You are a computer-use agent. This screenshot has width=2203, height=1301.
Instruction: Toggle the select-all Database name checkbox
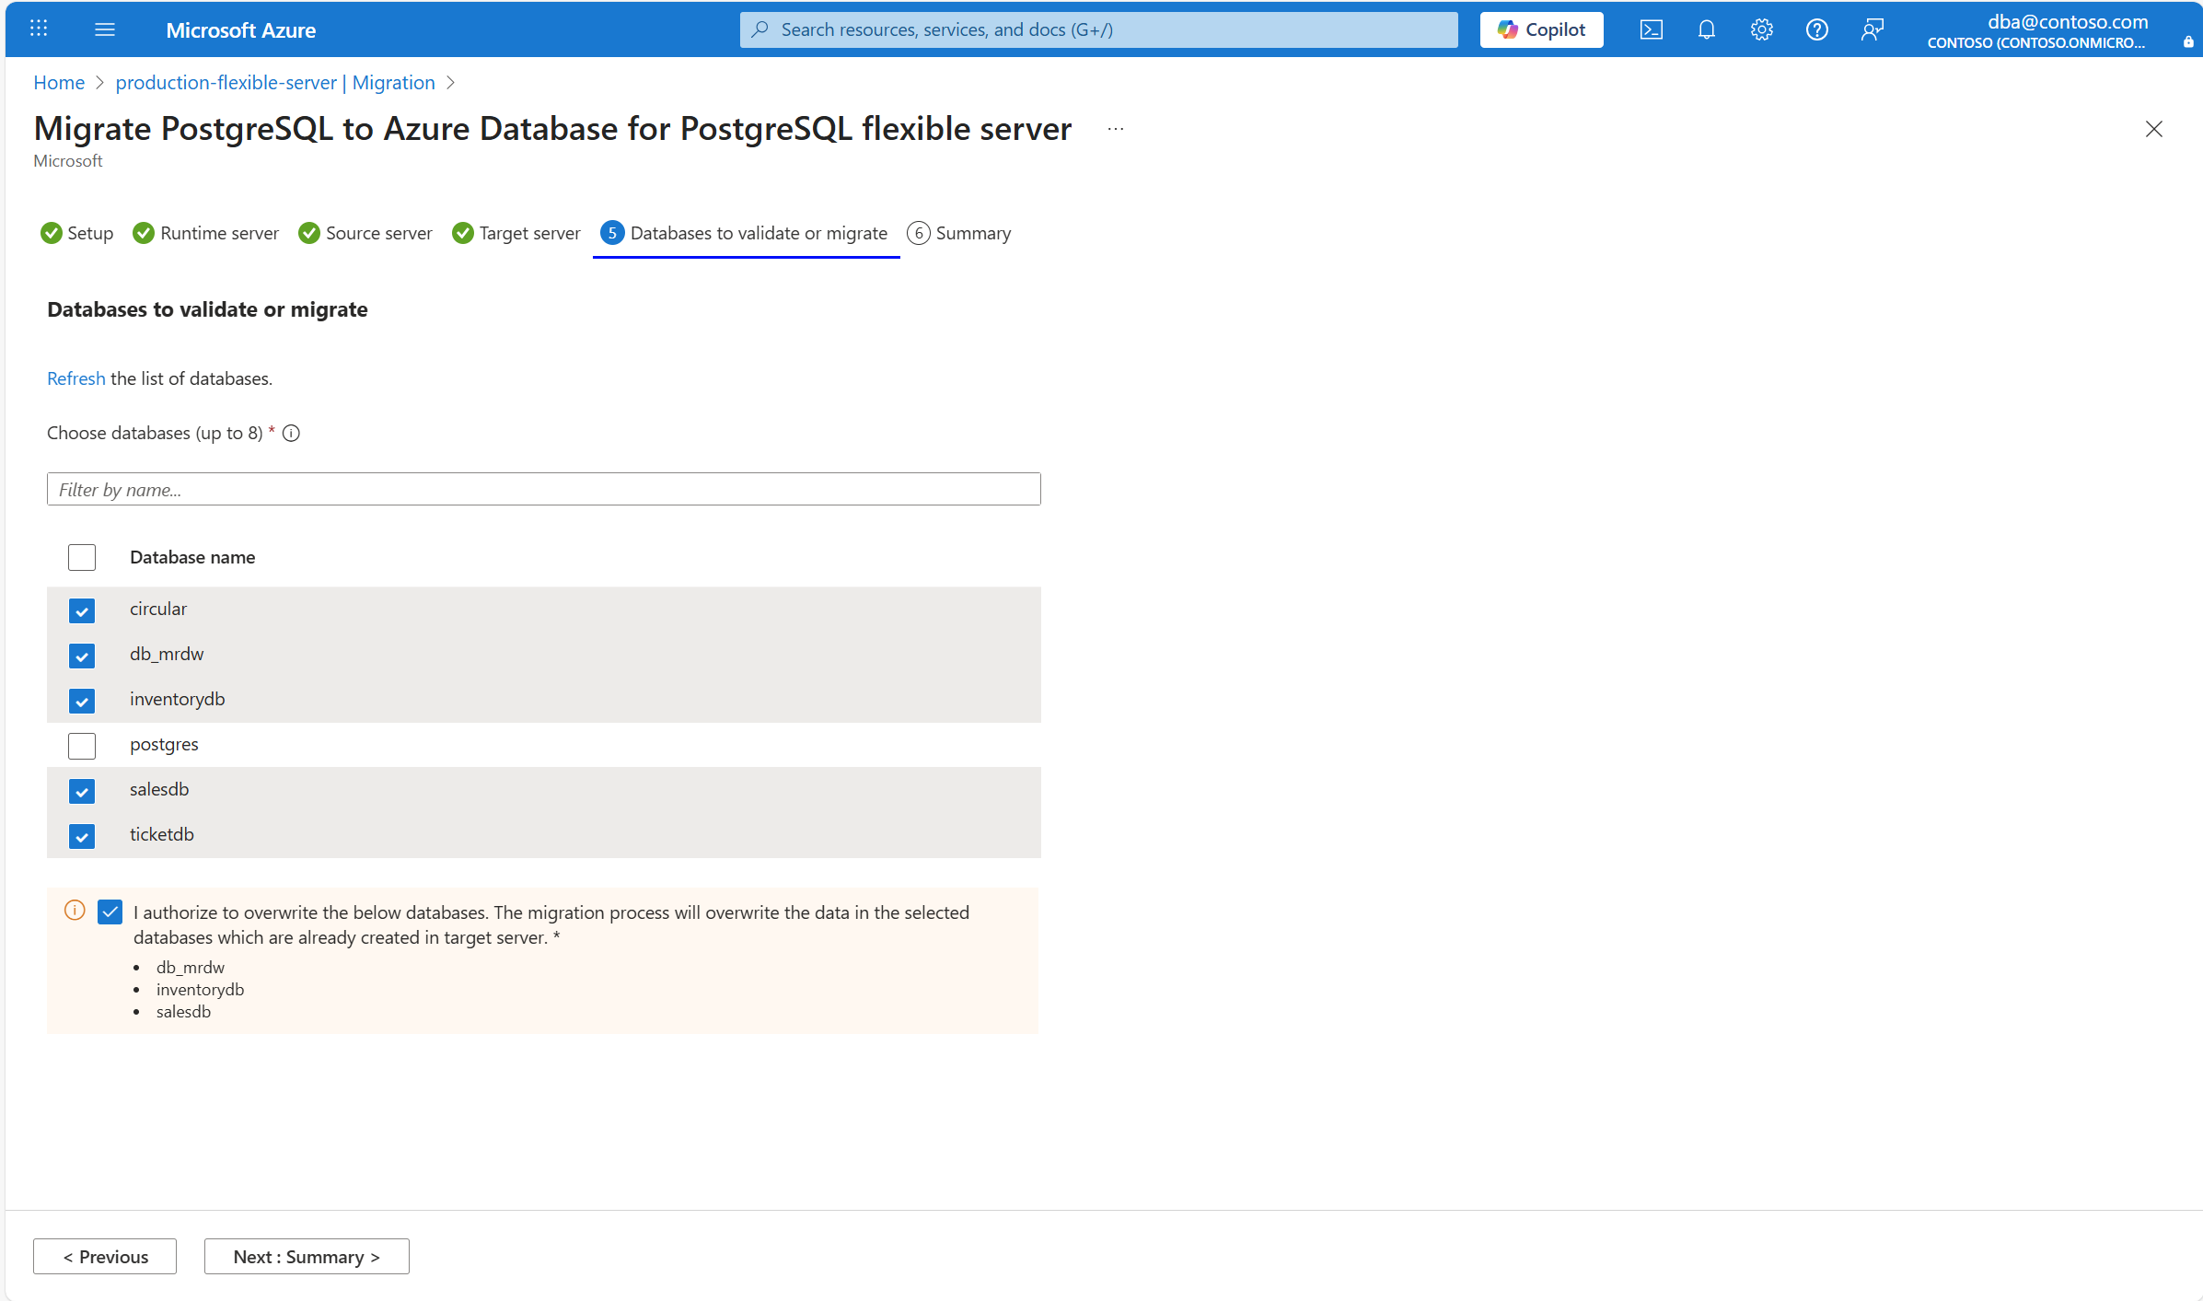pos(82,557)
